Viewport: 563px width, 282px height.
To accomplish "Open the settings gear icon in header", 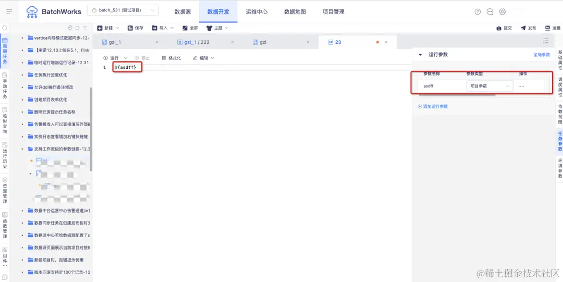I will (x=503, y=11).
